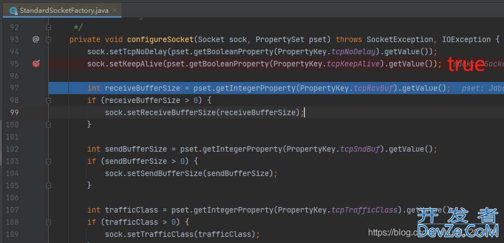Click the setTrafficClass call on line 109
504x243 pixels.
point(161,235)
